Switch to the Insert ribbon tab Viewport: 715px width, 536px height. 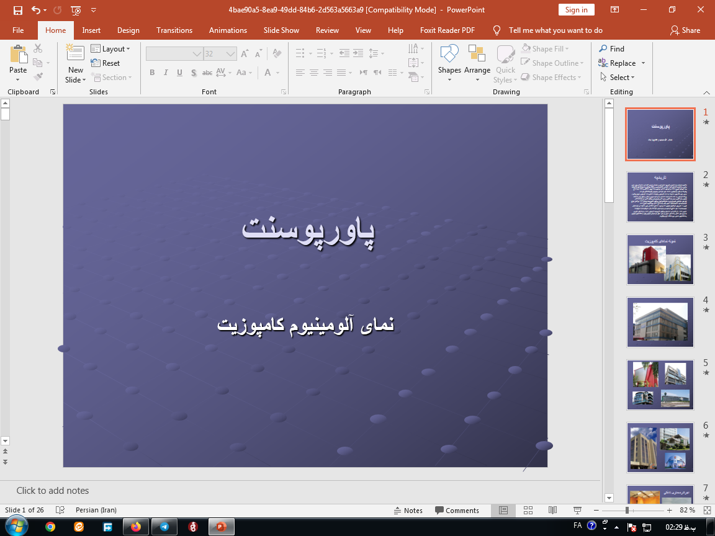coord(91,30)
